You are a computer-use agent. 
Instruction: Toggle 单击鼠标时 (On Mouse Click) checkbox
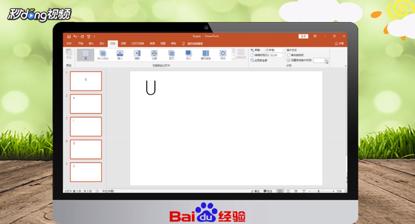(x=289, y=55)
